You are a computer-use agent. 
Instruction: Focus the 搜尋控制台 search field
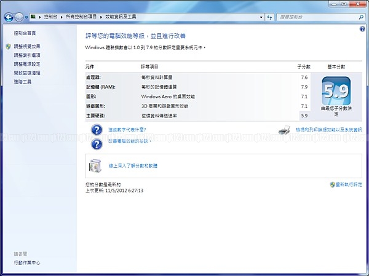[x=318, y=17]
